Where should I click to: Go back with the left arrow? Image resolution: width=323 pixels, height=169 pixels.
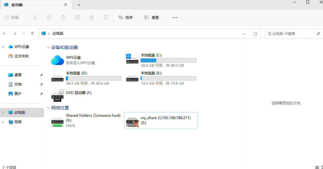[4, 34]
